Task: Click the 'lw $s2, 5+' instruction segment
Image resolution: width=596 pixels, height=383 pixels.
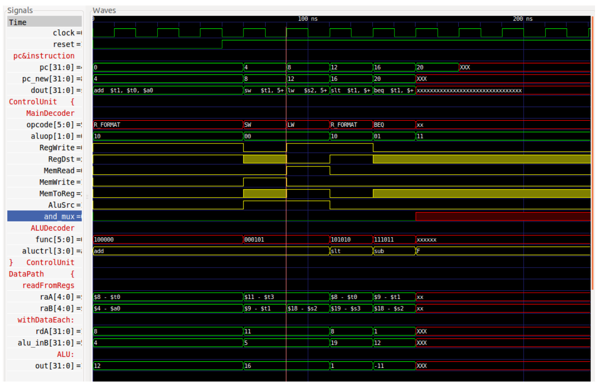Action: [308, 90]
